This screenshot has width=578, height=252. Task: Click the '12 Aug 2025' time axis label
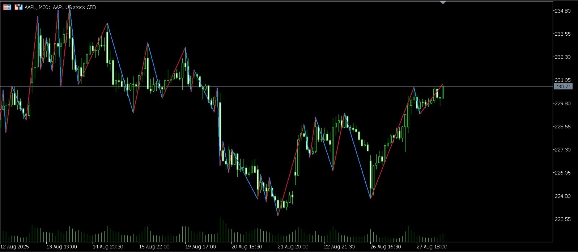pyautogui.click(x=15, y=247)
